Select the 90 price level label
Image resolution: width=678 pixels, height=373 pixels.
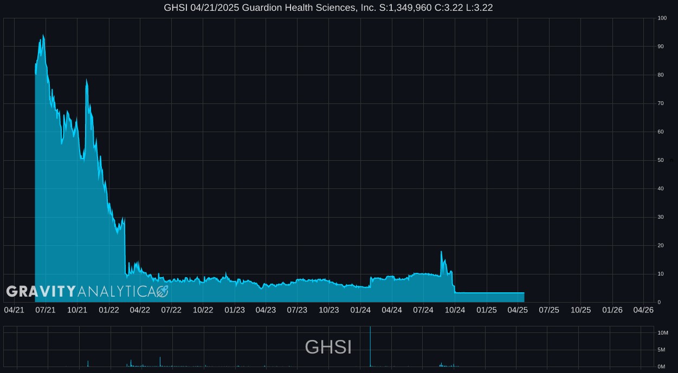click(x=661, y=47)
